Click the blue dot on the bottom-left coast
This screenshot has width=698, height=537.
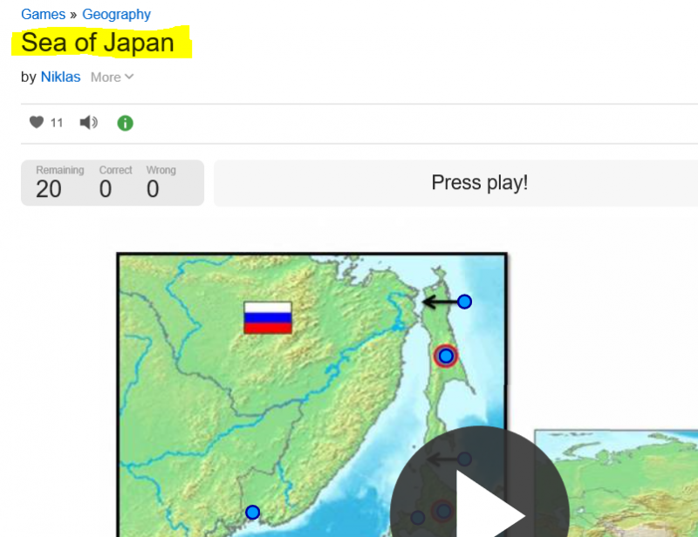253,512
